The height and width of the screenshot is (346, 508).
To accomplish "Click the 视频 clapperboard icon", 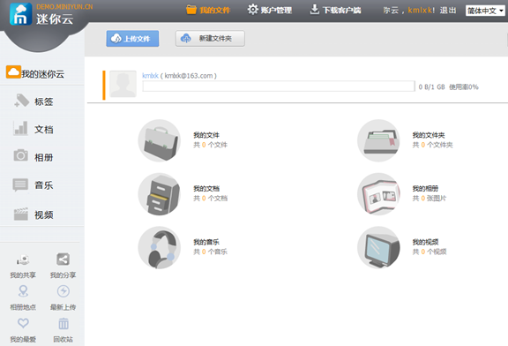I will coord(21,214).
